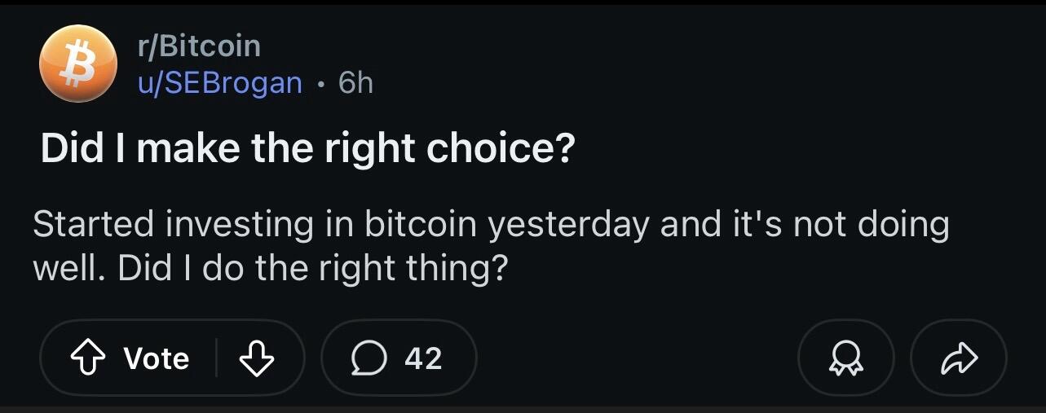1046x413 pixels.
Task: Downvote the post with the down arrow
Action: pos(257,358)
